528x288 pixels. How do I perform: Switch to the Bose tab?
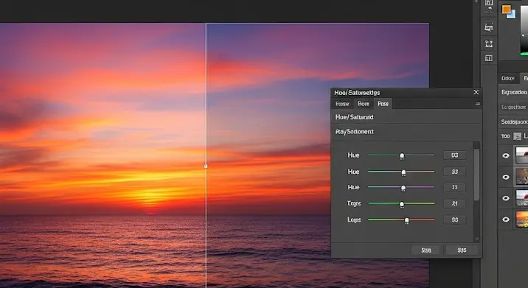pyautogui.click(x=364, y=104)
